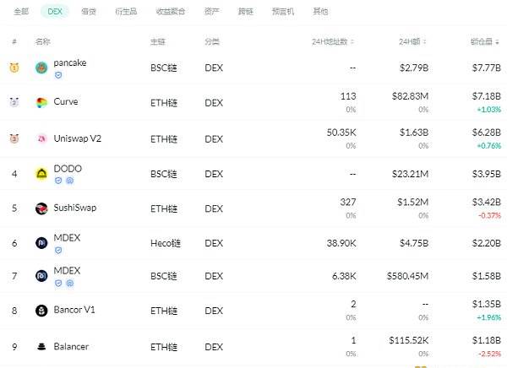Image resolution: width=507 pixels, height=368 pixels.
Task: Click the pancake project logo icon
Action: pyautogui.click(x=41, y=68)
